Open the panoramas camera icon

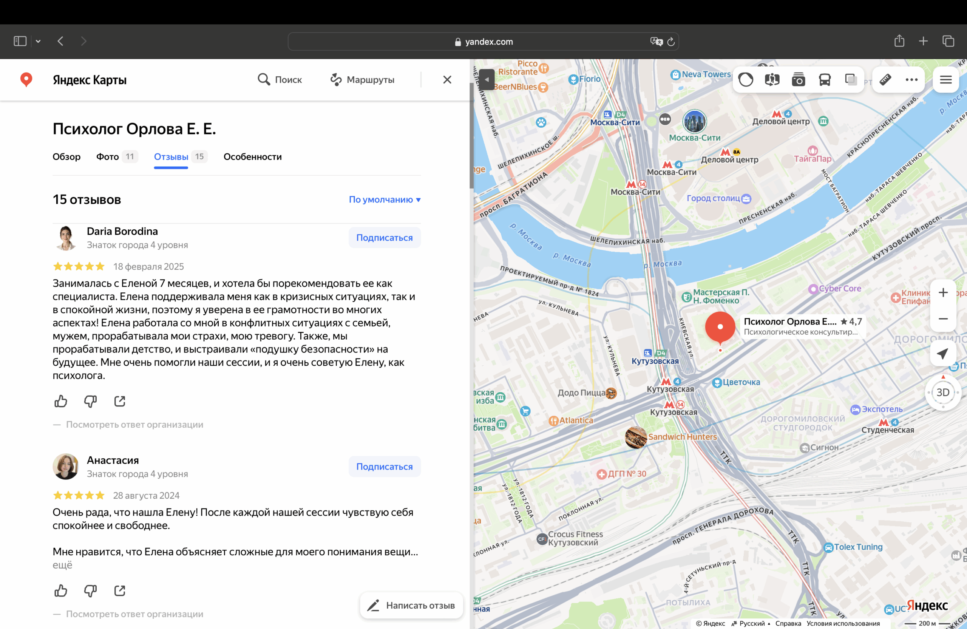[x=798, y=80]
